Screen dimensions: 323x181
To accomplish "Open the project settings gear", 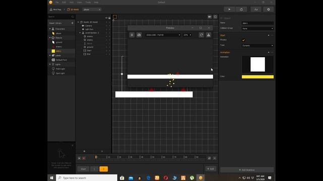I will [x=268, y=10].
